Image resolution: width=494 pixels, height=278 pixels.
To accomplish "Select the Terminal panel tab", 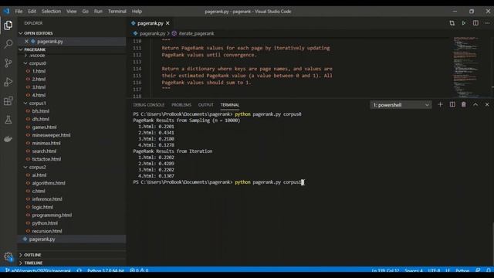I will 230,105.
